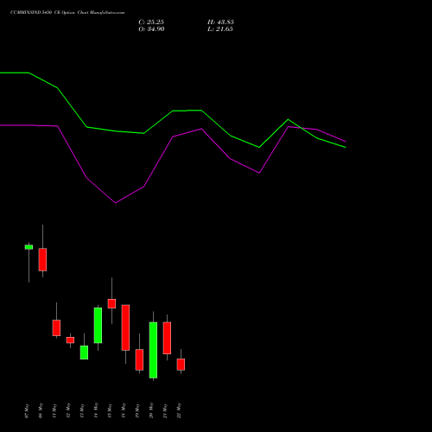Click the red candlestick above 22 May
Screen dimensions: 432x432
(181, 365)
